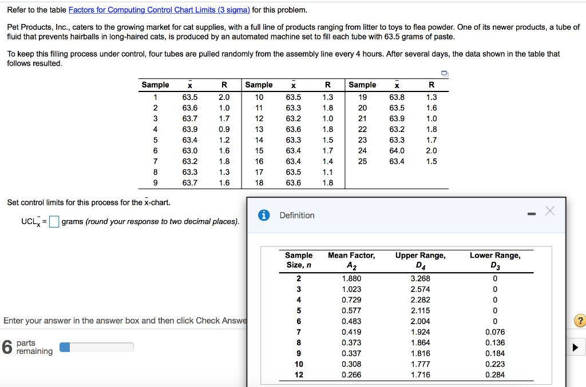Click the R column header in data table

224,85
